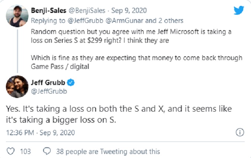
Task: Click the 103 likes count
Action: 25,151
